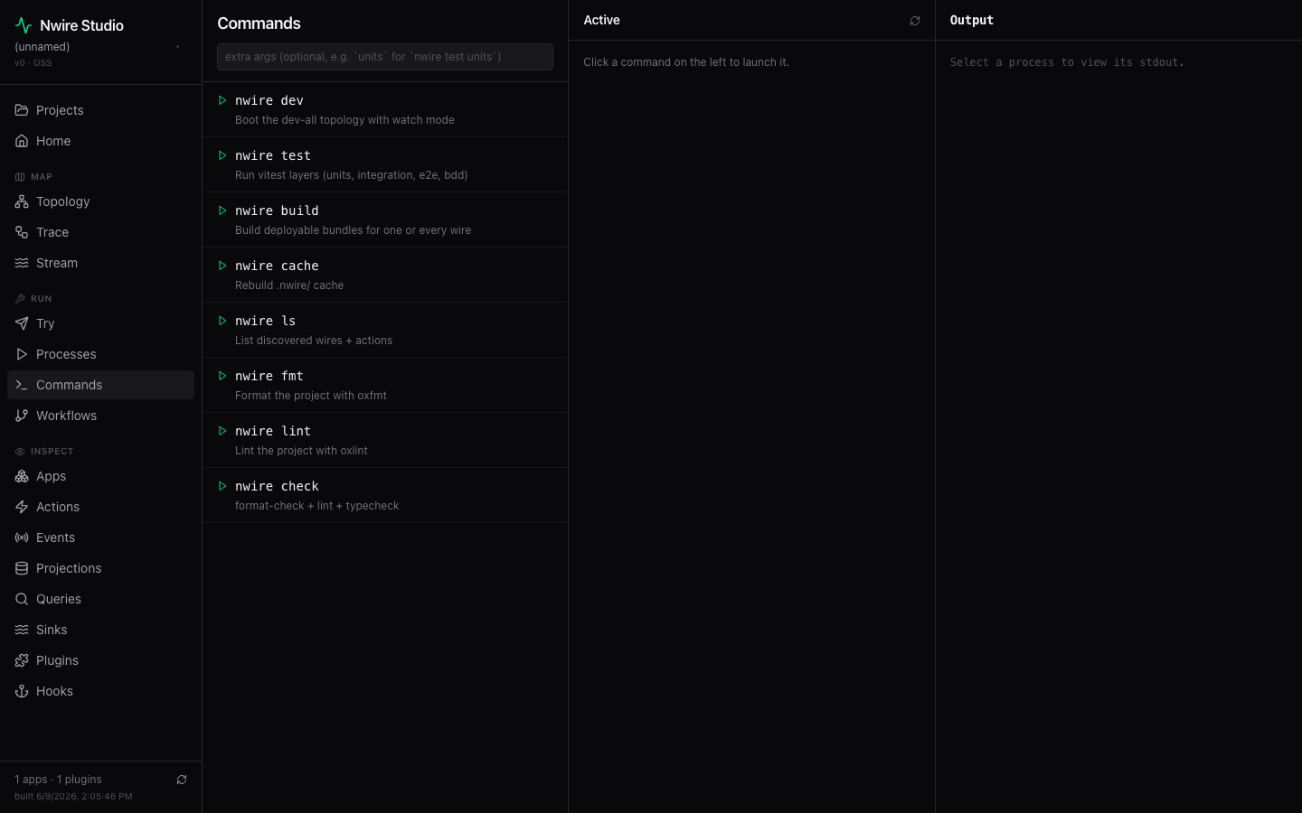Click the Trace icon in sidebar
The width and height of the screenshot is (1302, 813).
point(22,232)
